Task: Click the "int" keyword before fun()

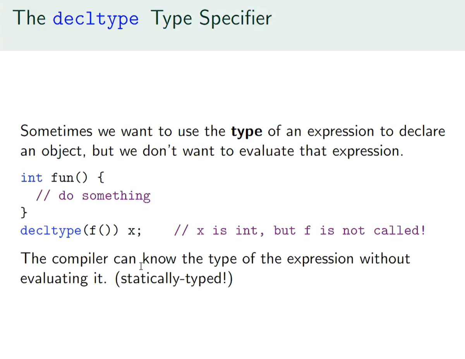Action: click(31, 178)
